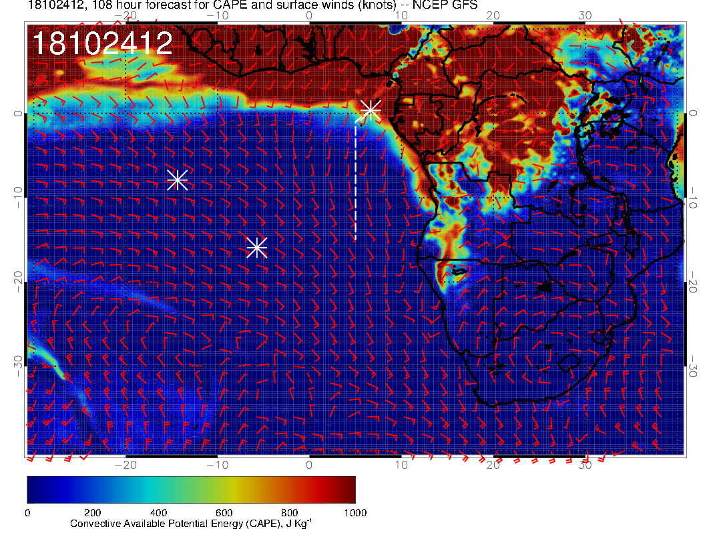
Task: Click the '600' tick label under the colorbar
Action: pos(224,513)
